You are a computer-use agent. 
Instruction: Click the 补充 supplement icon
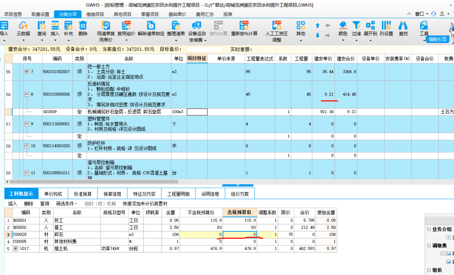point(68,26)
